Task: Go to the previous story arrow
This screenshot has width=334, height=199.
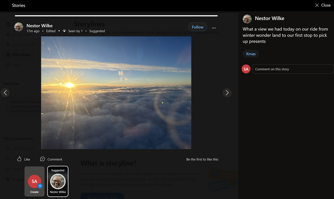Action: [5, 93]
